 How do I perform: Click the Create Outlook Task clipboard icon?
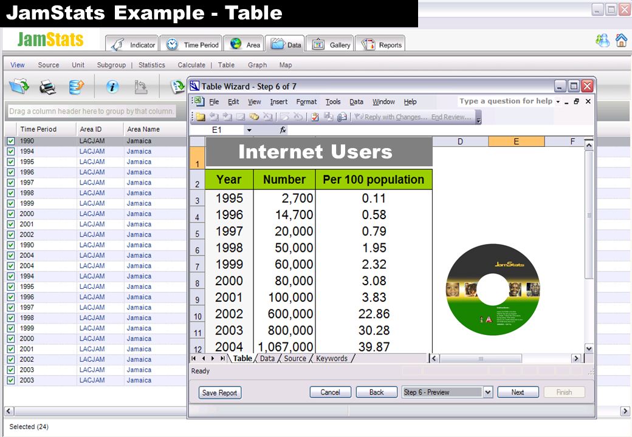(315, 117)
